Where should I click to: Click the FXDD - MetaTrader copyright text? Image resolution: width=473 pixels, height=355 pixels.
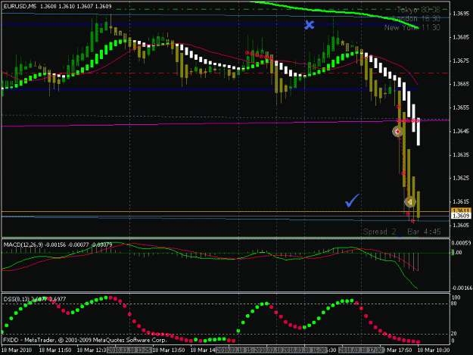85,340
